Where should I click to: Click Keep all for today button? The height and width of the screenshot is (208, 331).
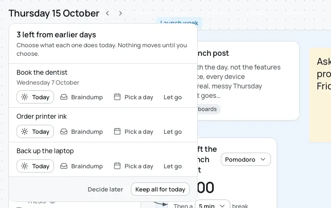160,189
